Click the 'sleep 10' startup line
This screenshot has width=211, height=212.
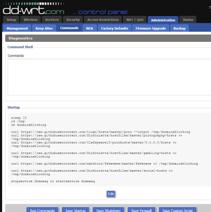pyautogui.click(x=19, y=118)
